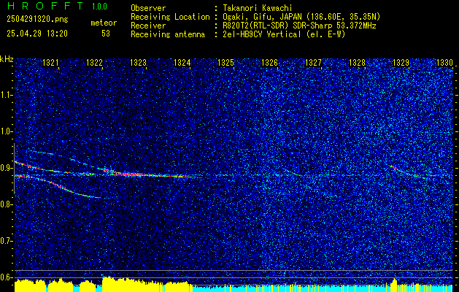Image resolution: width=459 pixels, height=292 pixels.
Task: Click the date stamp 25.04.29 13:20
Action: [x=37, y=34]
